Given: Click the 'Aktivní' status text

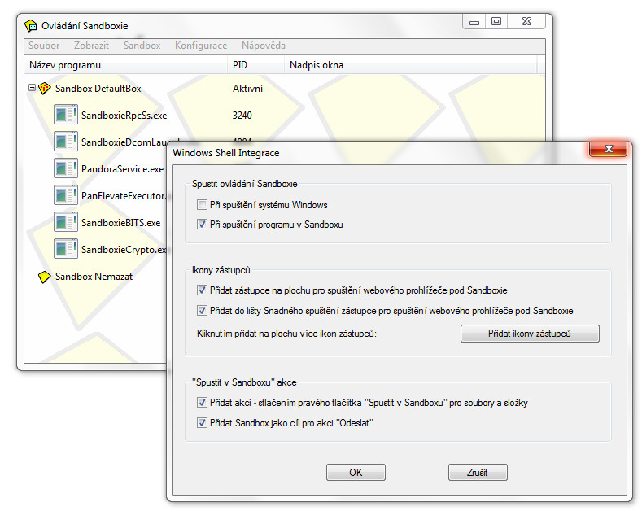Looking at the screenshot, I should (x=247, y=89).
